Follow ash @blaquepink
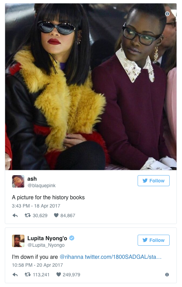The width and height of the screenshot is (182, 287). pyautogui.click(x=153, y=181)
